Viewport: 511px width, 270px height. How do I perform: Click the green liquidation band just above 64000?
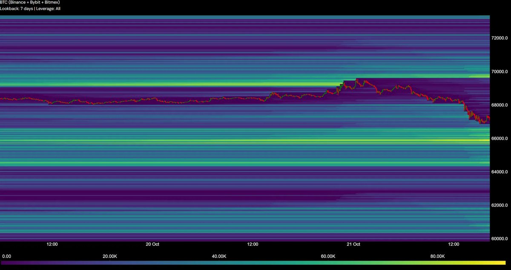[x=245, y=163]
